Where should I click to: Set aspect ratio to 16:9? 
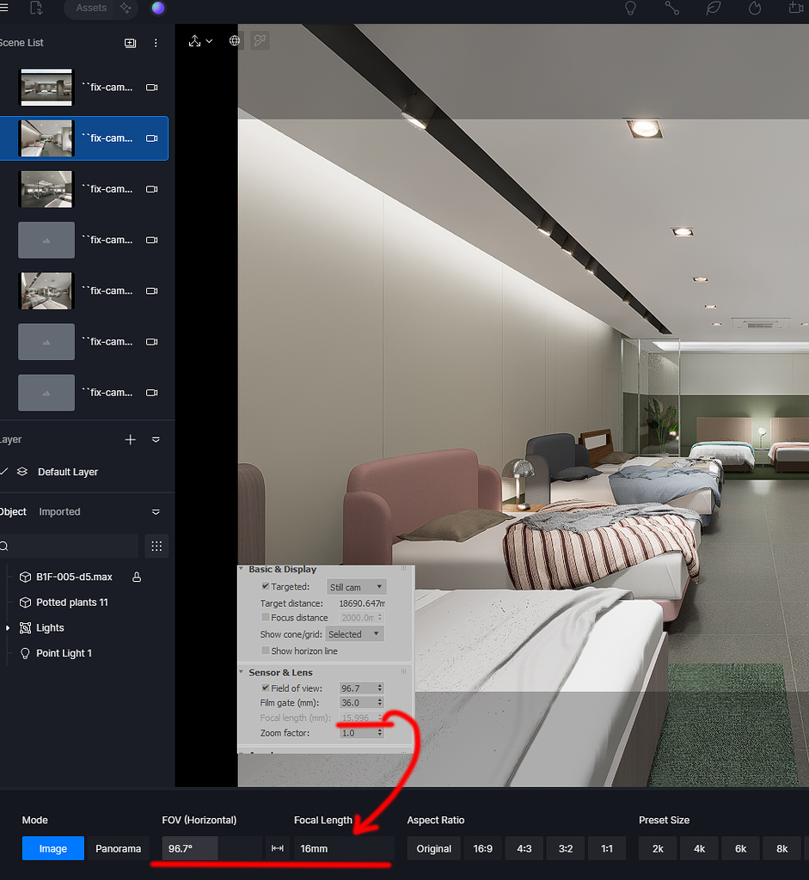tap(482, 848)
